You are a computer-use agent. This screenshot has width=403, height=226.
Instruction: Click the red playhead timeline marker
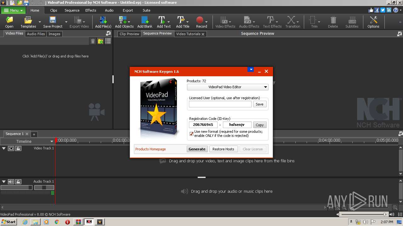[56, 141]
